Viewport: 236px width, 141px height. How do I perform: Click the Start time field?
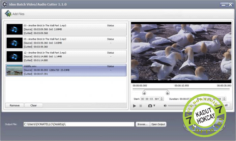pyautogui.click(x=150, y=99)
